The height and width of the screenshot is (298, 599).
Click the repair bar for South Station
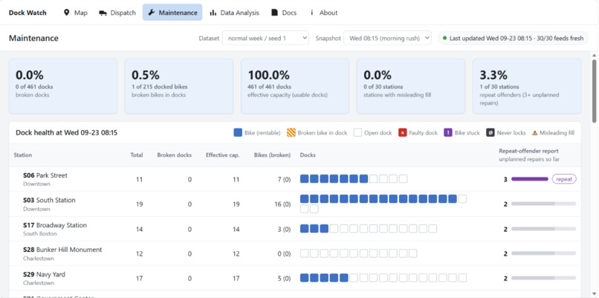click(x=543, y=204)
